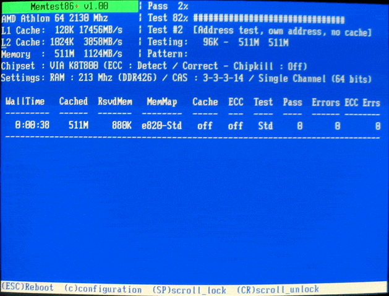Select the RsvdMem column header

[x=114, y=102]
